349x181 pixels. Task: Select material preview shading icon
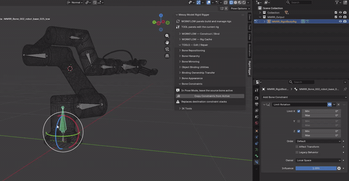pos(240,2)
